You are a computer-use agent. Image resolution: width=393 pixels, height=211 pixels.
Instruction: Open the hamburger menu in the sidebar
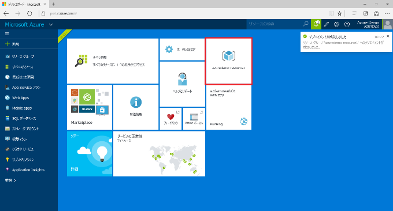(7, 34)
